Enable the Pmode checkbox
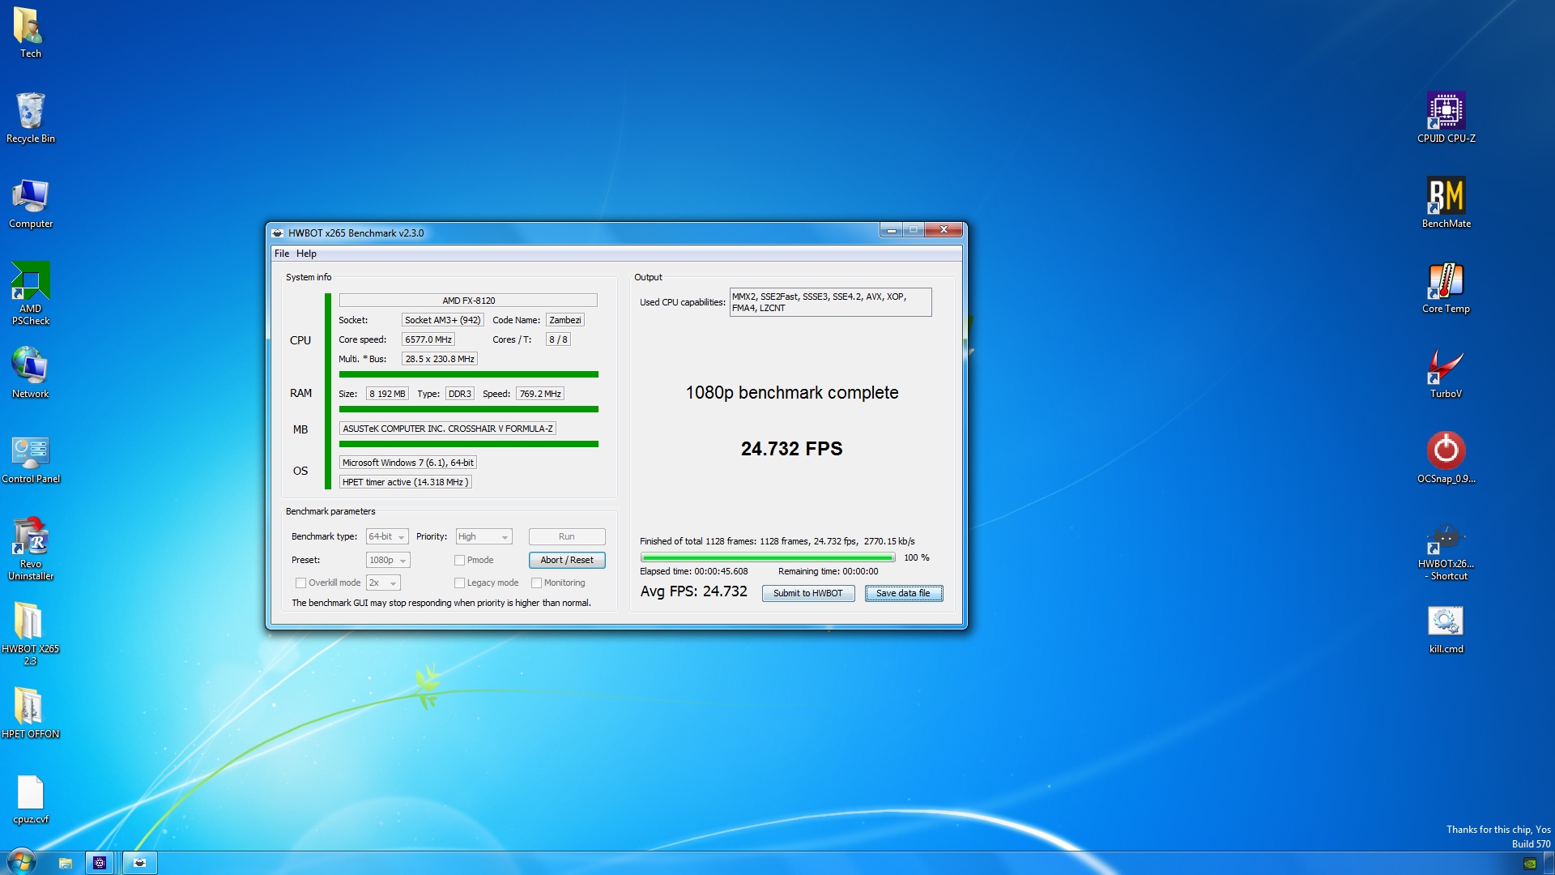 459,560
